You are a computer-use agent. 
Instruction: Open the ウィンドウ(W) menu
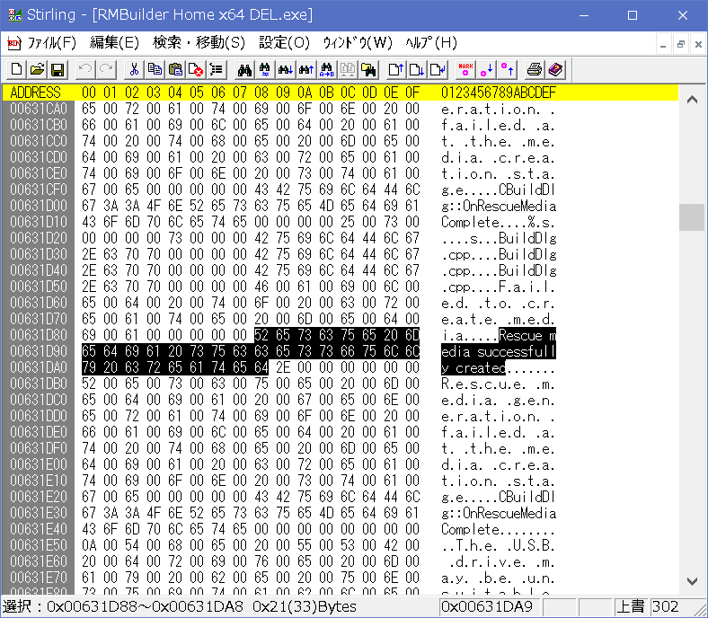[358, 43]
